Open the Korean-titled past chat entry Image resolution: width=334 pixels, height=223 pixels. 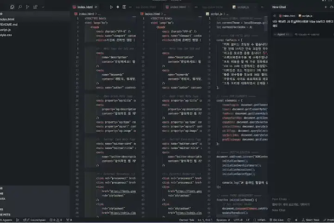pos(291,204)
